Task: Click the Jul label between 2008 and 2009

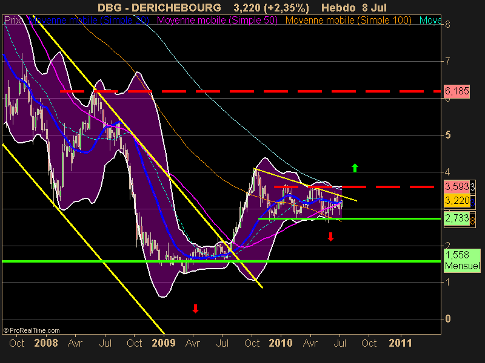Action: [x=105, y=343]
